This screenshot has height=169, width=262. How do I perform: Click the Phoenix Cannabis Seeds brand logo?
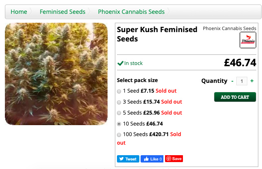248,40
